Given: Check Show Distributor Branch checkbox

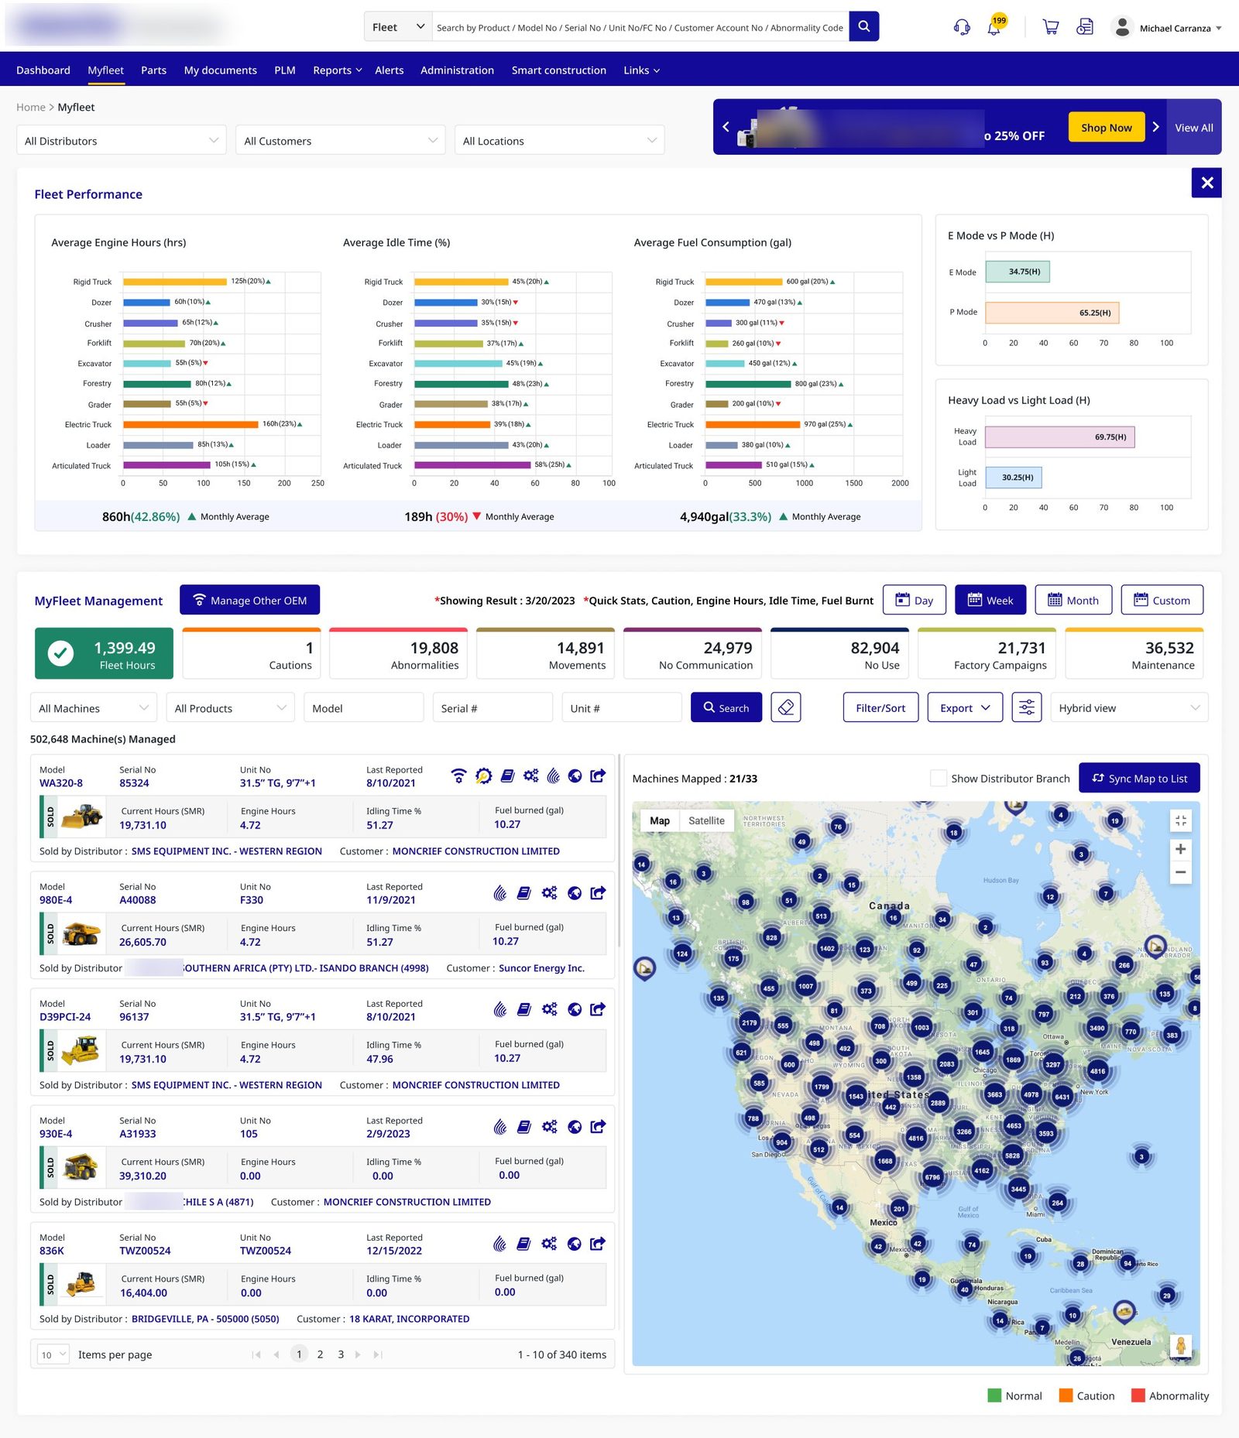Looking at the screenshot, I should pyautogui.click(x=938, y=779).
